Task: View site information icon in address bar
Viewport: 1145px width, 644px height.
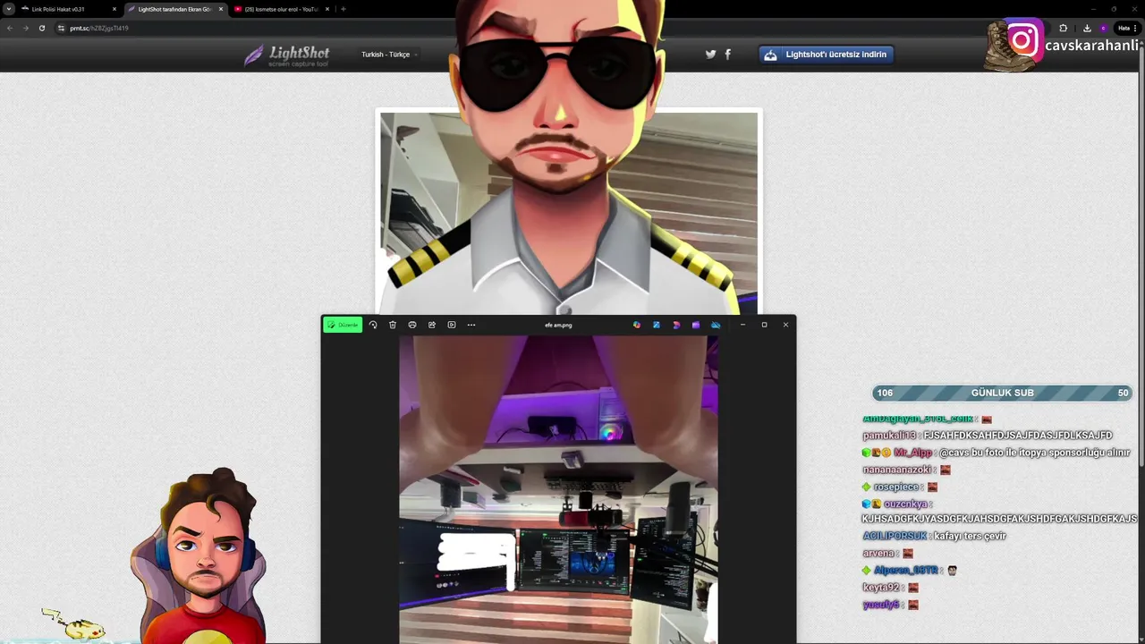Action: point(61,28)
